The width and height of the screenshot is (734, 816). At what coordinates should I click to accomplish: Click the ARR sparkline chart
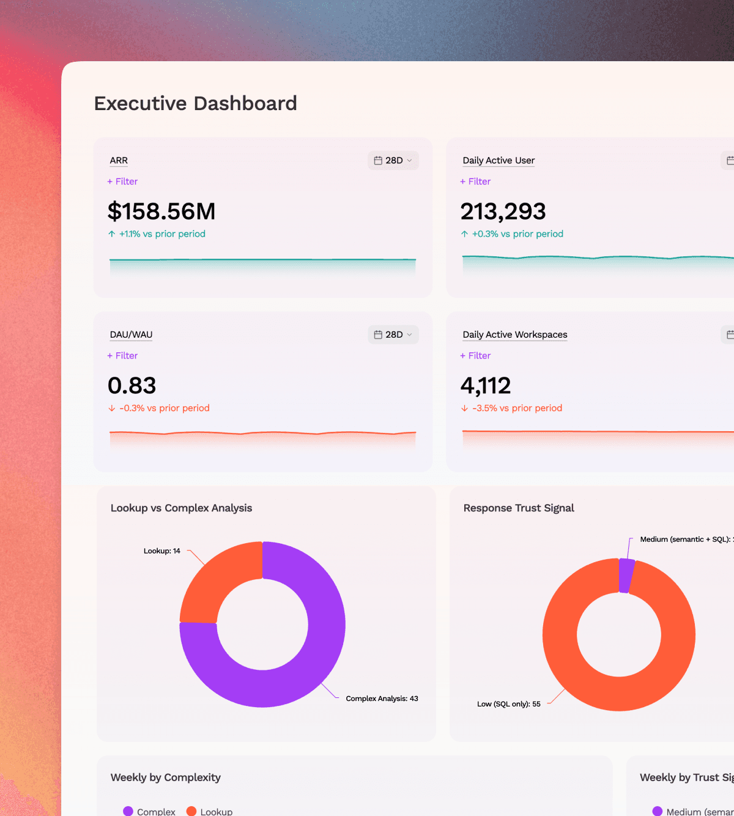click(x=262, y=267)
